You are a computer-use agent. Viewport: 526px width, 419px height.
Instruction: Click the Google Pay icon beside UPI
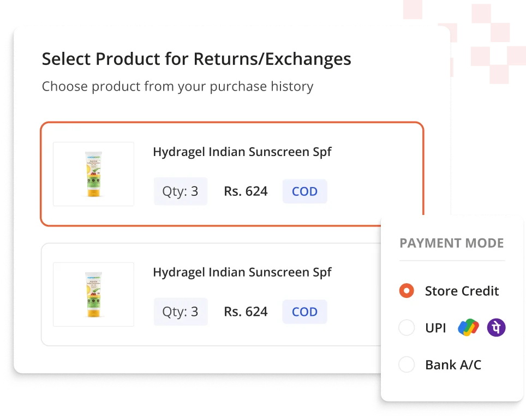point(468,328)
